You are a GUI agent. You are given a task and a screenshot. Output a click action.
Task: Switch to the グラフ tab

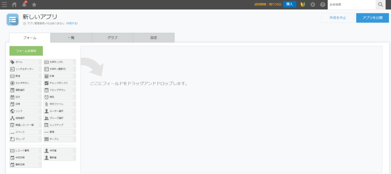click(x=112, y=38)
